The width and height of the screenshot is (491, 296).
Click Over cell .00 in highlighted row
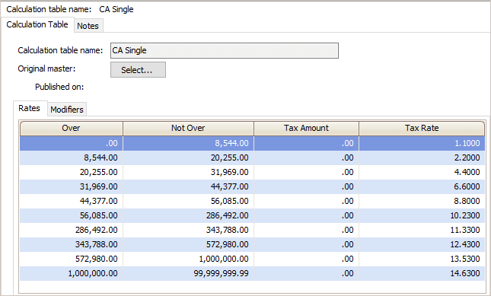tap(72, 143)
